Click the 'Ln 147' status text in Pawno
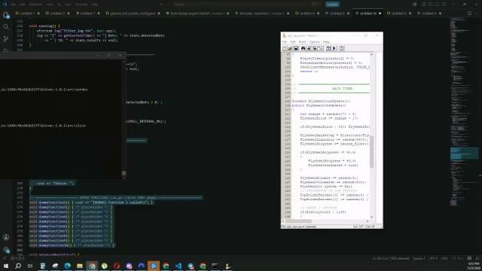This screenshot has width=482, height=271. [x=358, y=227]
